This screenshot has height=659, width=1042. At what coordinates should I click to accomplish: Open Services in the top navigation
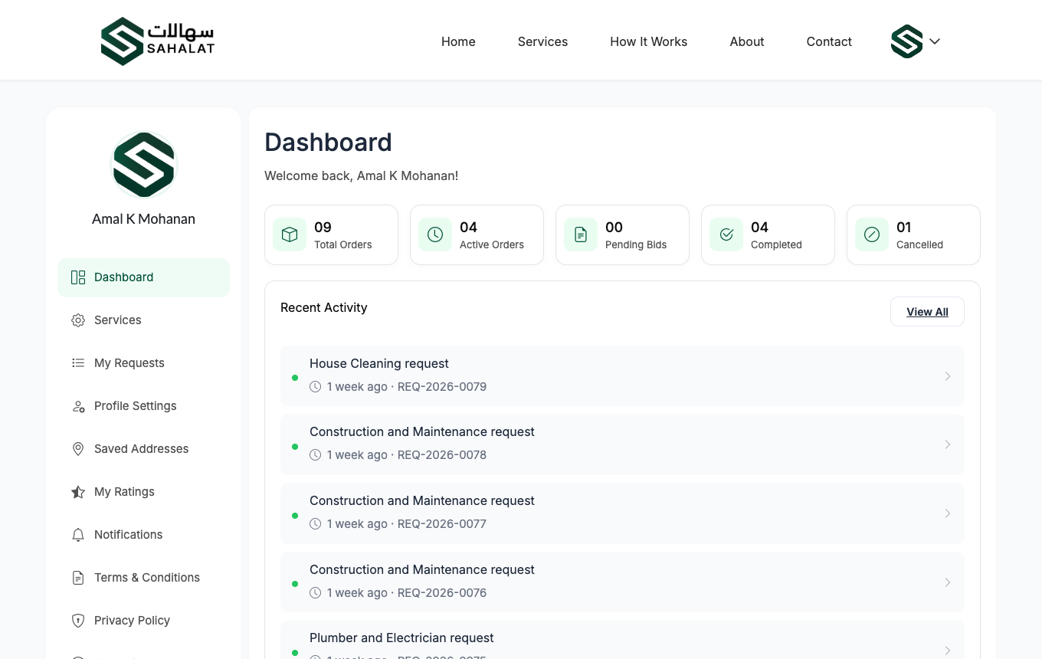[x=542, y=41]
